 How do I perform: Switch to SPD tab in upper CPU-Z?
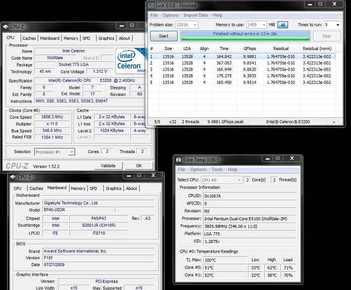pos(86,38)
